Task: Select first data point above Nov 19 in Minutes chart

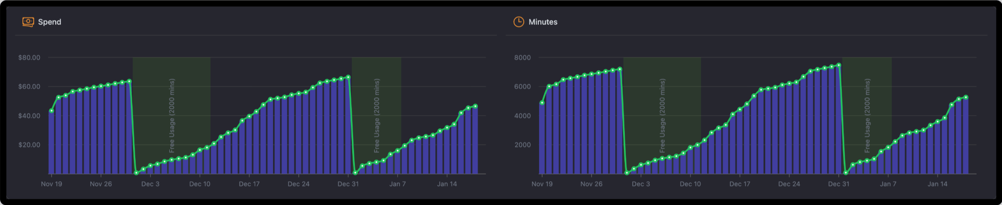Action: [542, 103]
